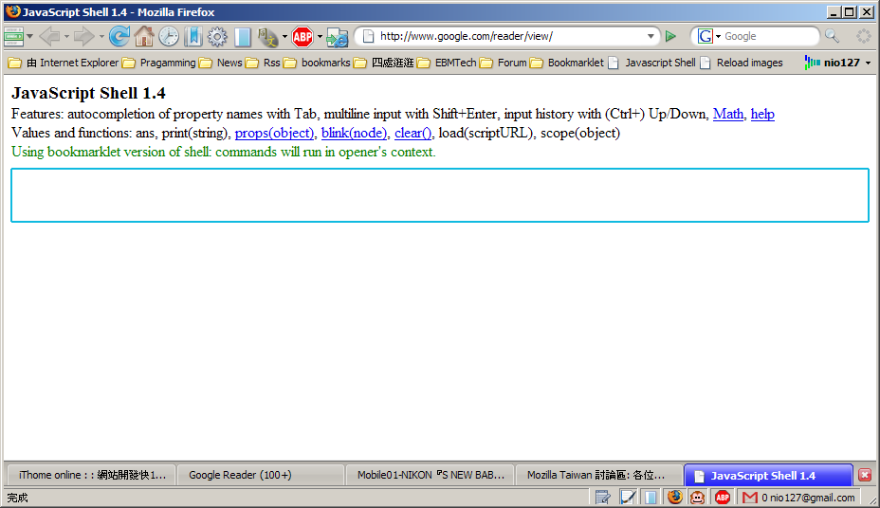Click the Firefox globe status bar icon
This screenshot has width=880, height=508.
[x=675, y=498]
